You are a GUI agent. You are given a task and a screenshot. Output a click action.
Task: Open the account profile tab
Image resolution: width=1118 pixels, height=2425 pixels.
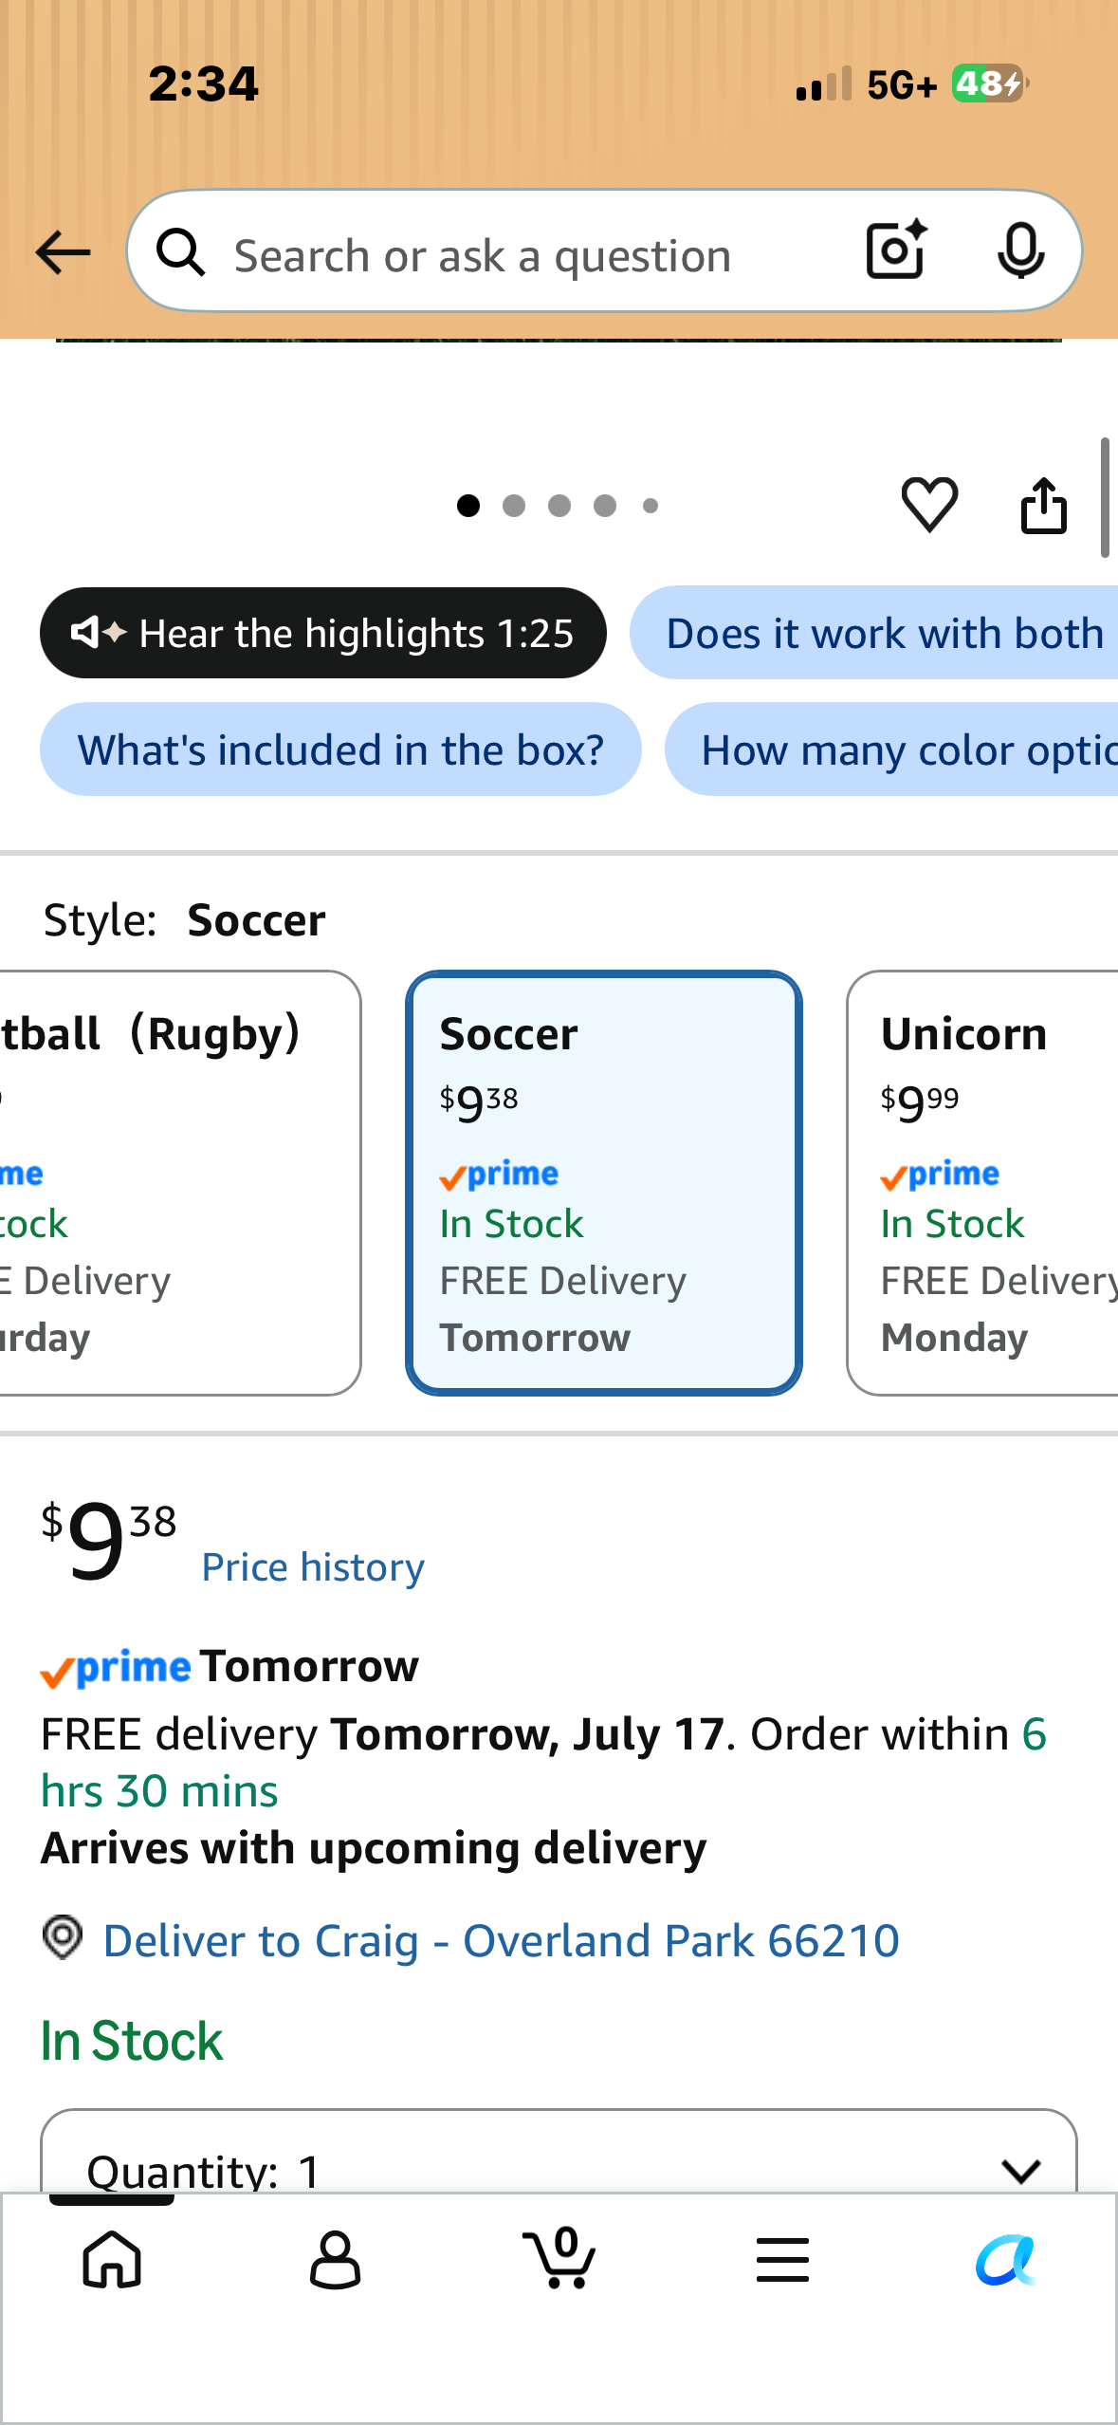pyautogui.click(x=336, y=2259)
